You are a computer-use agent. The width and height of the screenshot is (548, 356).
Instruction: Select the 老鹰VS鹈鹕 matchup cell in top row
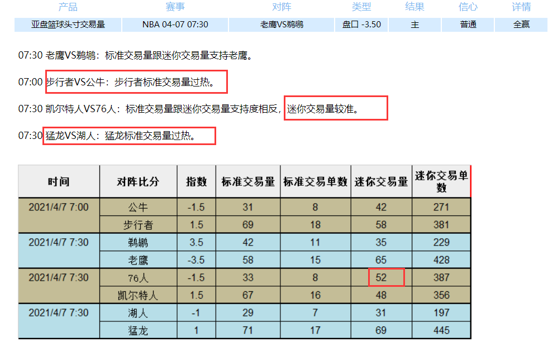pos(282,25)
